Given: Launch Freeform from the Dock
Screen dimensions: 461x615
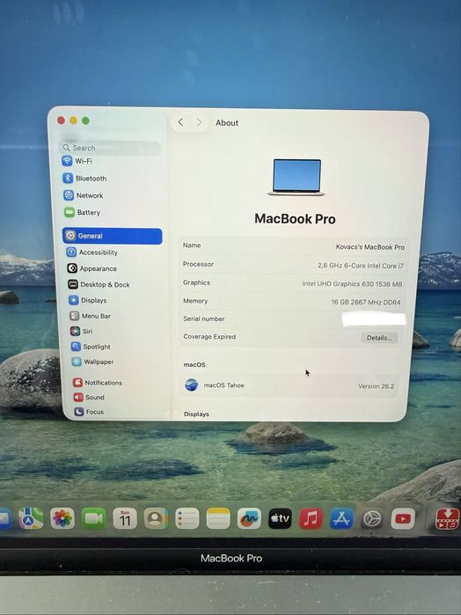Looking at the screenshot, I should (x=249, y=518).
